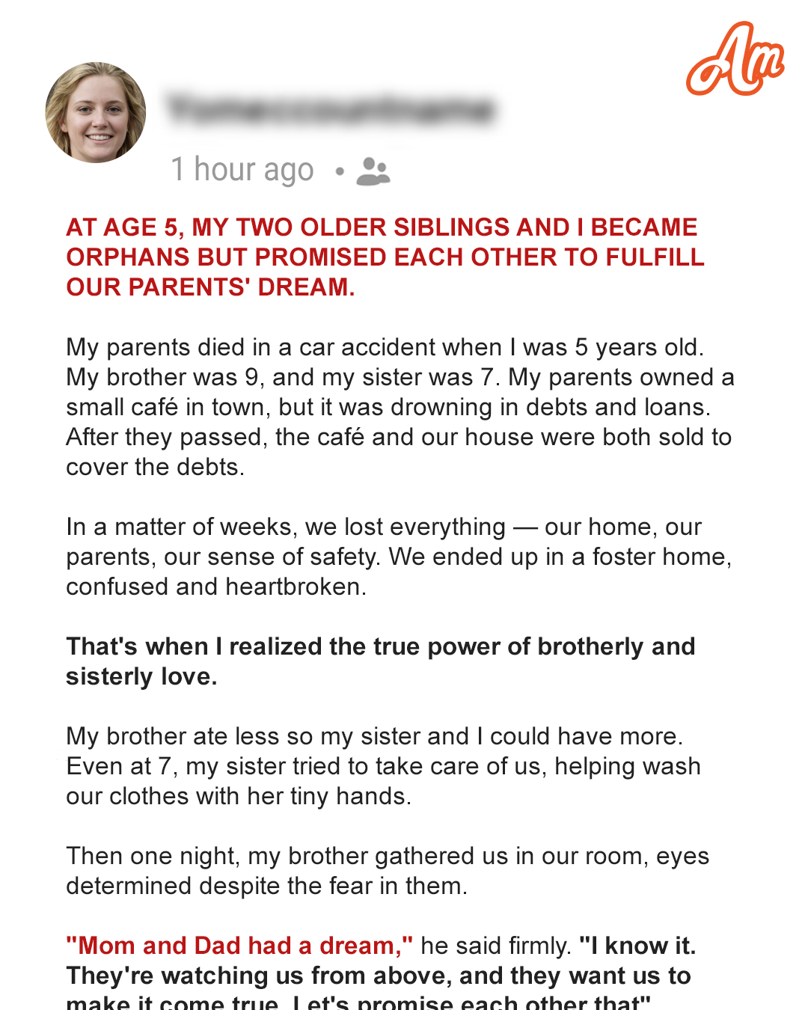Viewport: 808px width, 1010px height.
Task: Click the line "My brother ate less"
Action: coord(374,736)
